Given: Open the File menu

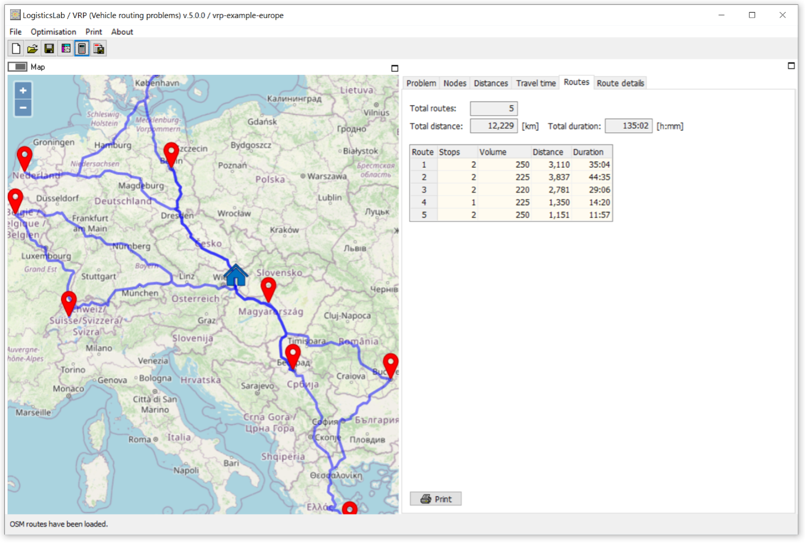Looking at the screenshot, I should pyautogui.click(x=15, y=32).
